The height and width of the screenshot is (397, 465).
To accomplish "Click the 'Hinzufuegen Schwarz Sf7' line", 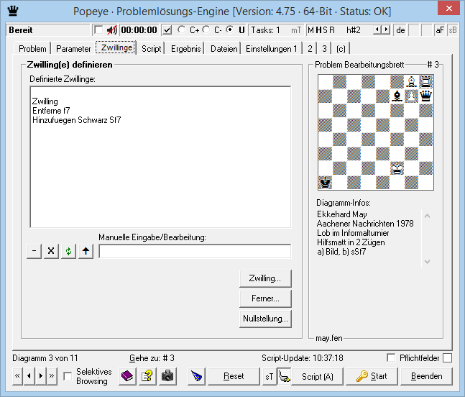I will (x=76, y=120).
